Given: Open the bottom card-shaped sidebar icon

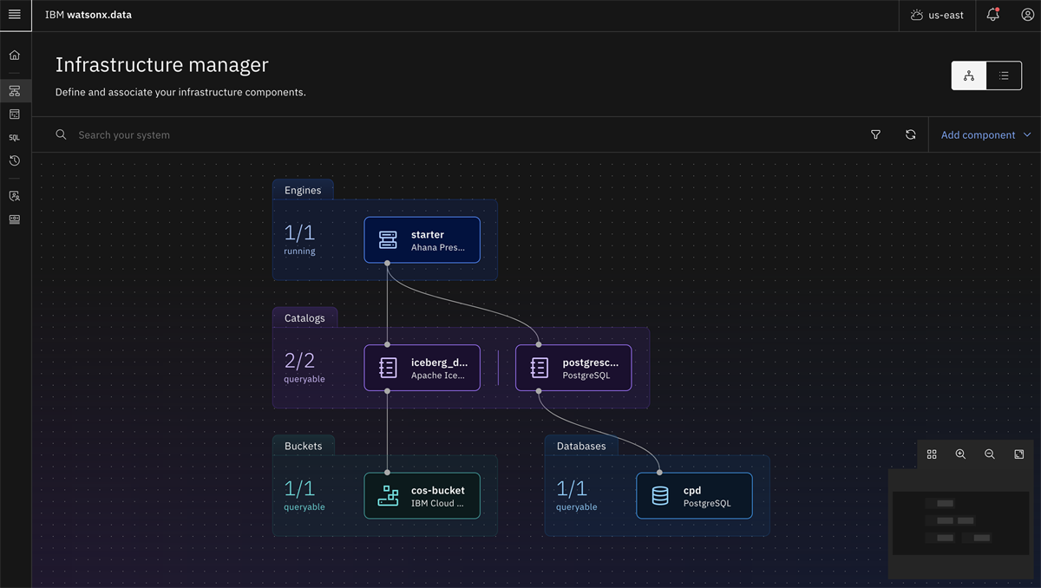Looking at the screenshot, I should tap(15, 219).
